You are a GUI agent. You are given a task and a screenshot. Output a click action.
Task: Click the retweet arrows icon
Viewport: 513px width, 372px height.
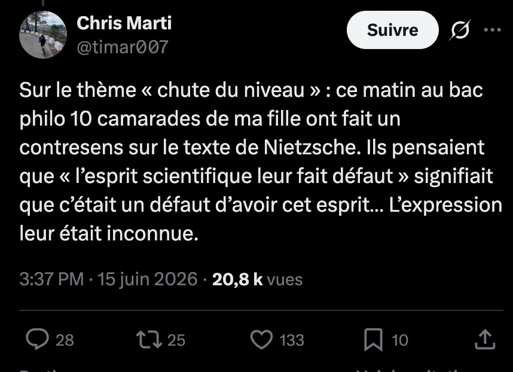(149, 339)
